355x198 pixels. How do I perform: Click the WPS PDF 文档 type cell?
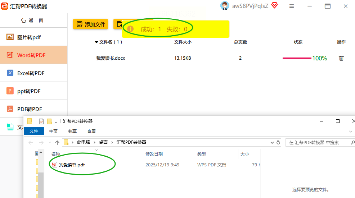click(x=212, y=165)
